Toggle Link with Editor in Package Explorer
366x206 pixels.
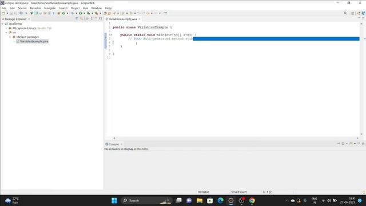(x=81, y=19)
